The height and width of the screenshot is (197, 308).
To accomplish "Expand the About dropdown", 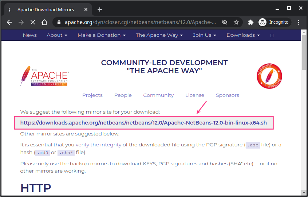I will (x=57, y=35).
